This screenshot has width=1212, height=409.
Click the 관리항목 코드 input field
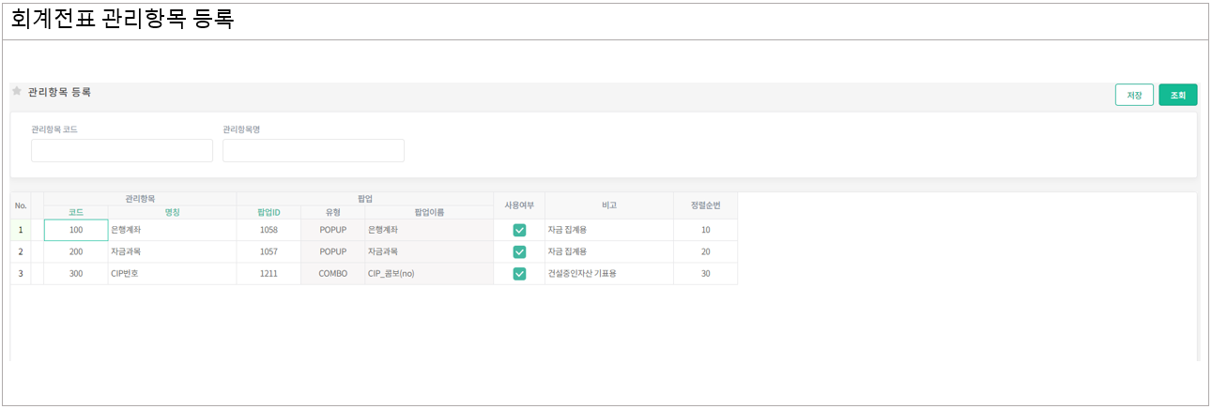pyautogui.click(x=122, y=151)
